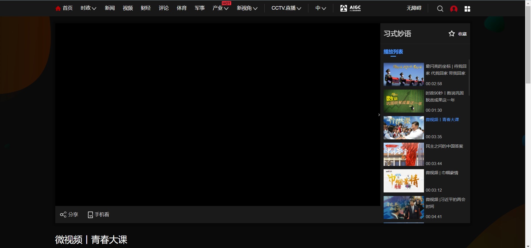Open language selector 中 dropdown
The width and height of the screenshot is (531, 248).
pos(321,8)
